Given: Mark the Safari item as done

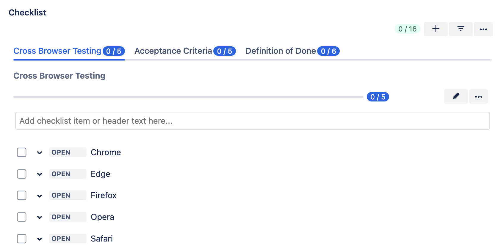Looking at the screenshot, I should click(x=22, y=239).
